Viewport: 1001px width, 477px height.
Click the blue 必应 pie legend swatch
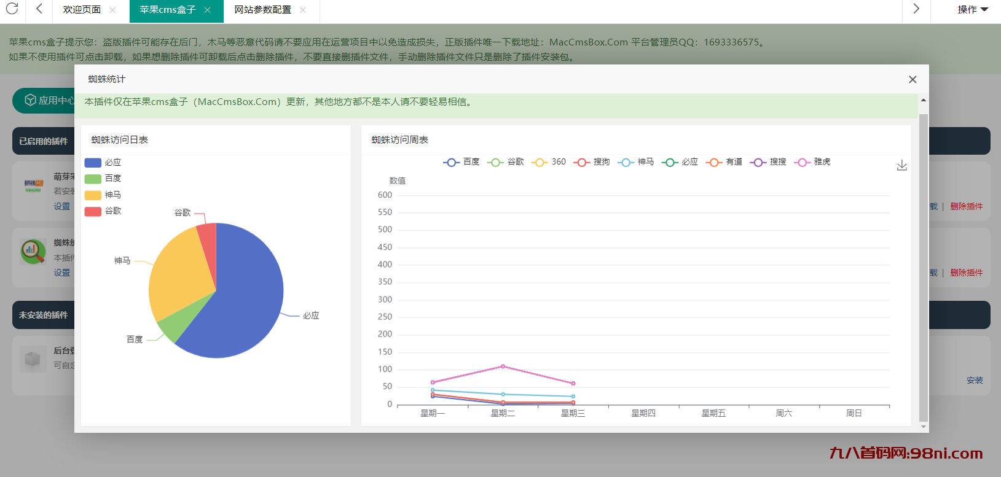click(93, 163)
